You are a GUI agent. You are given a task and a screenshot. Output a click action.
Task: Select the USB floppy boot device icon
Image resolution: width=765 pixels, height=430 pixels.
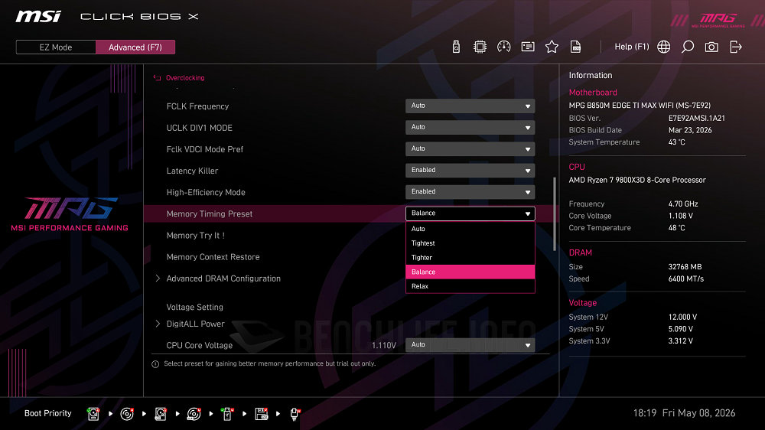tap(262, 414)
